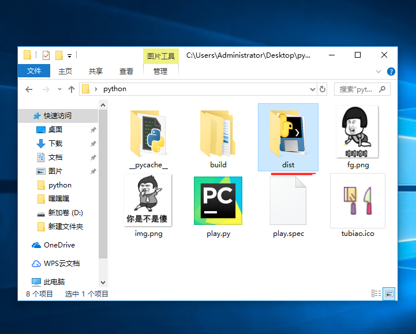Select 此电脑 in navigation pane
The height and width of the screenshot is (334, 416).
(54, 282)
